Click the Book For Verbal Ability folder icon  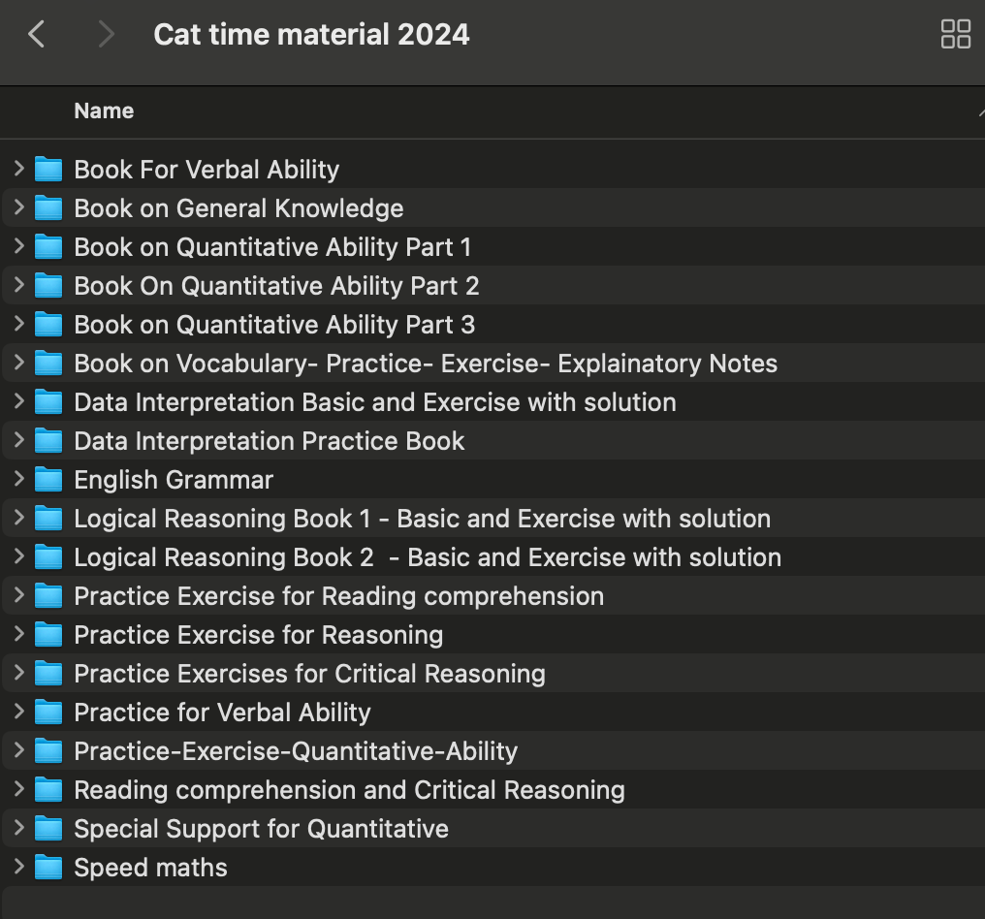click(x=48, y=169)
